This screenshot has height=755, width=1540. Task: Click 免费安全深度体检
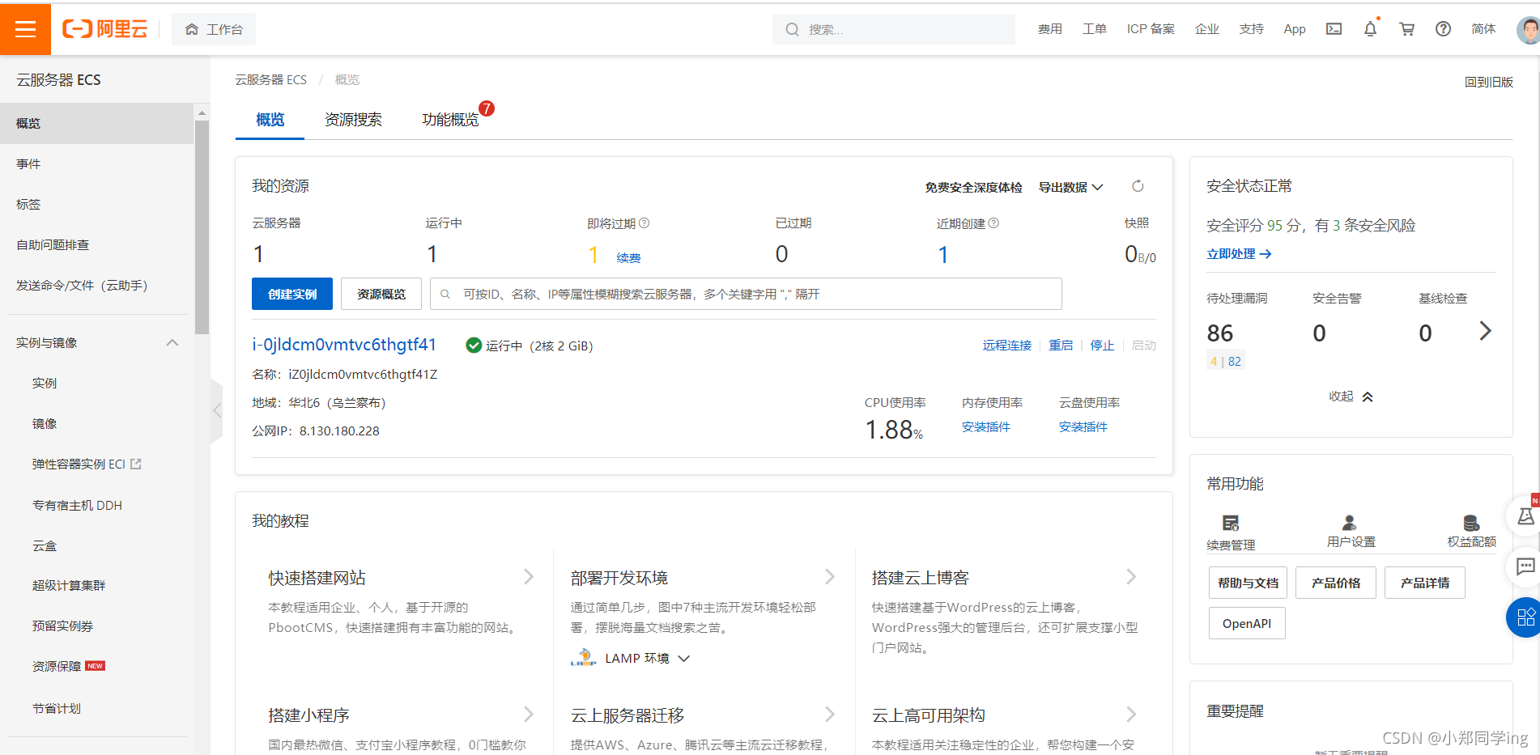tap(973, 187)
